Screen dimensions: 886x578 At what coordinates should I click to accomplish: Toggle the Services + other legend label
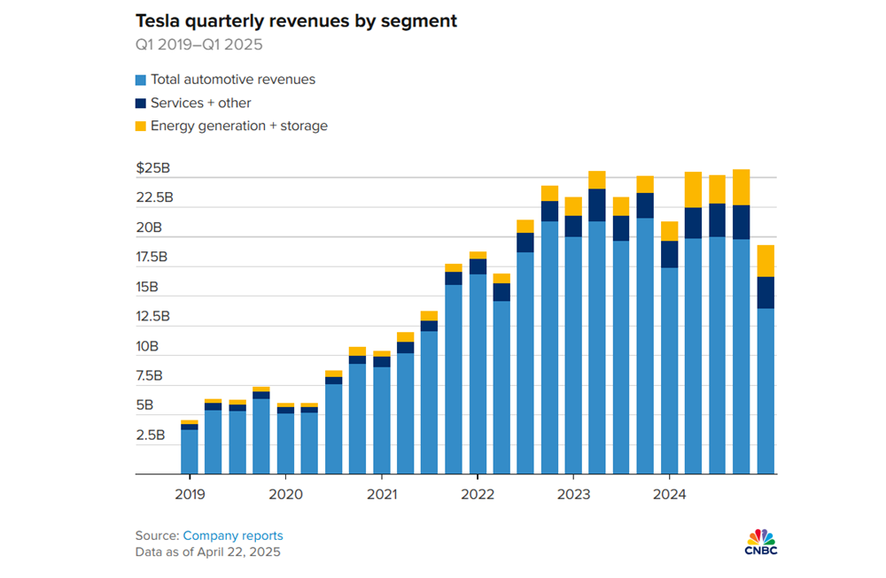(200, 103)
